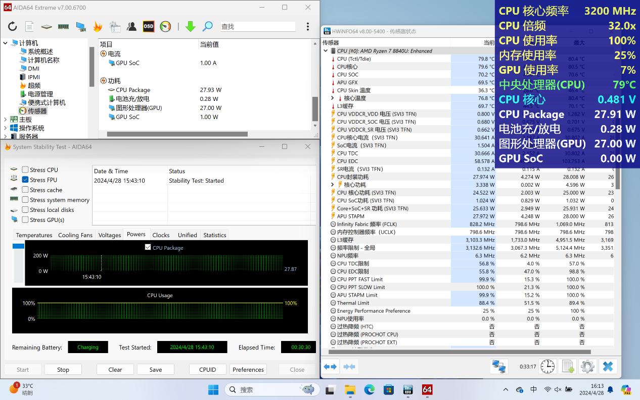The height and width of the screenshot is (400, 640).
Task: Uncheck the Stress FPU checkbox
Action: [x=25, y=180]
